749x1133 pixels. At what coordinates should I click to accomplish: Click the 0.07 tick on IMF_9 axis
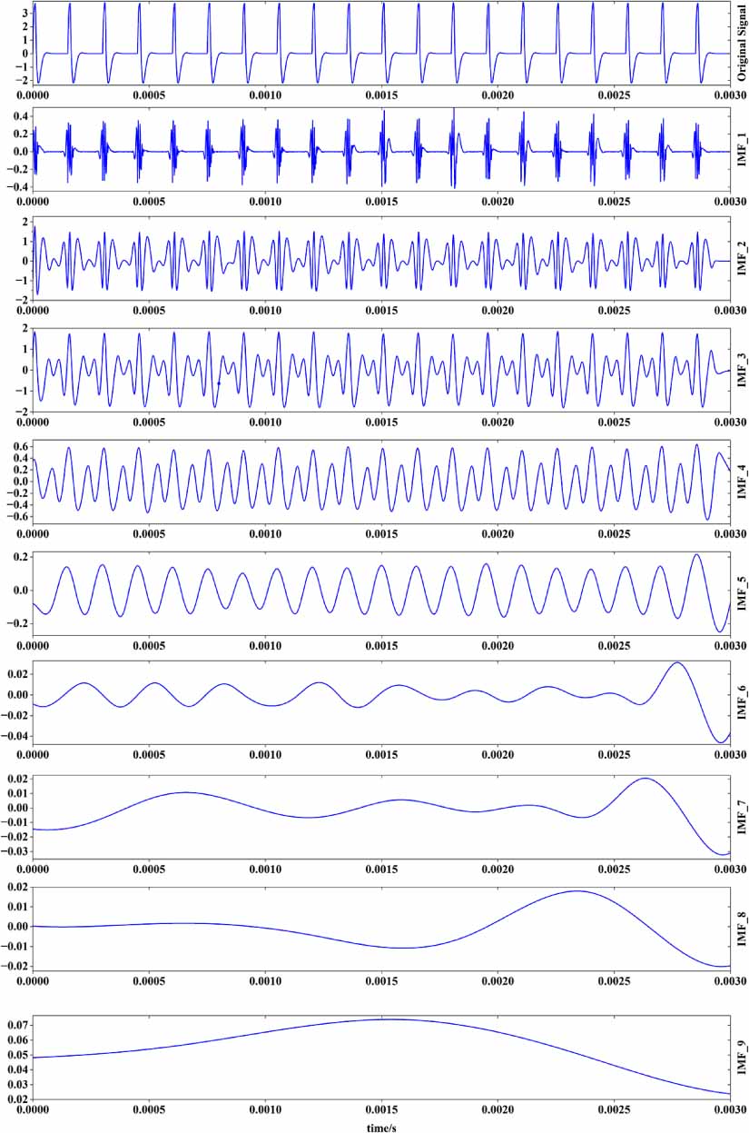[x=16, y=1026]
